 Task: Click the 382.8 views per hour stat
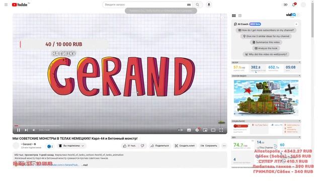coord(256,67)
